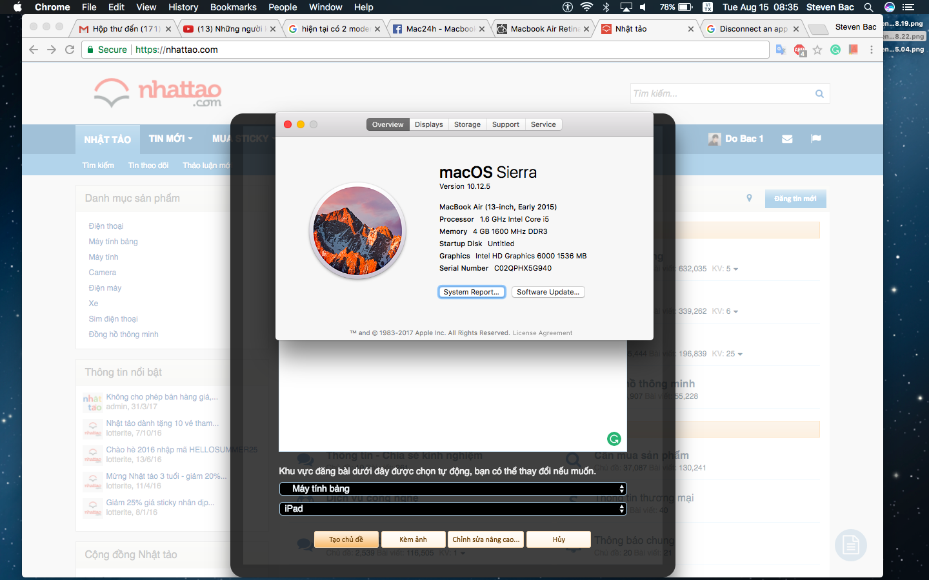Bookmark this page with the star icon
Viewport: 929px width, 580px height.
click(817, 50)
